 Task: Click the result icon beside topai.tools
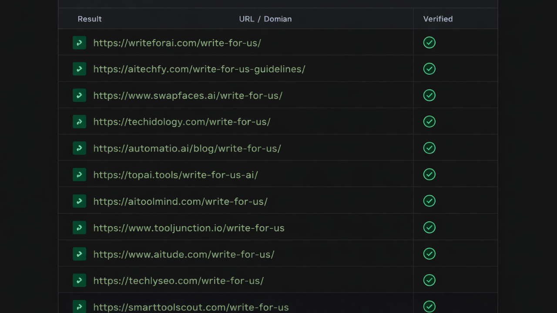79,175
